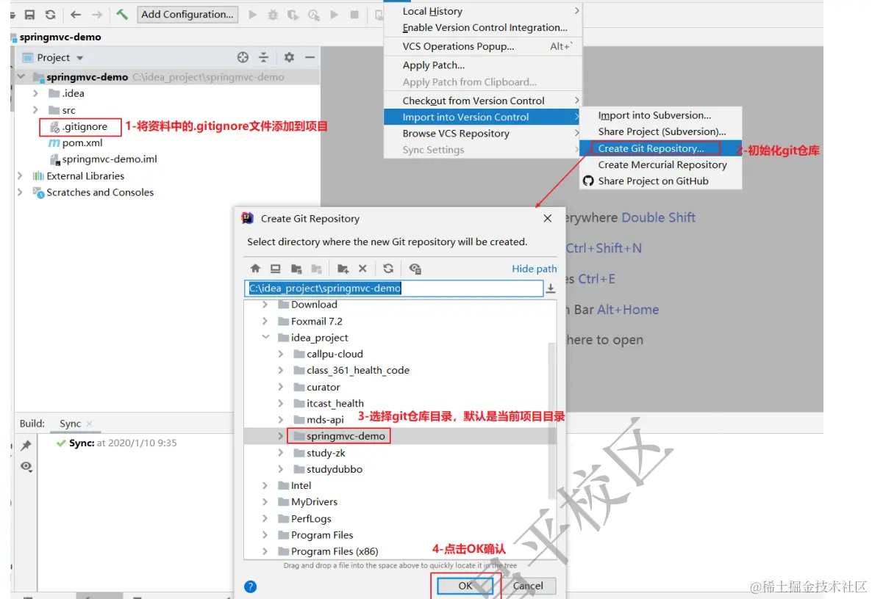Switch to the Sync tab in Build
The width and height of the screenshot is (872, 599).
pos(70,424)
